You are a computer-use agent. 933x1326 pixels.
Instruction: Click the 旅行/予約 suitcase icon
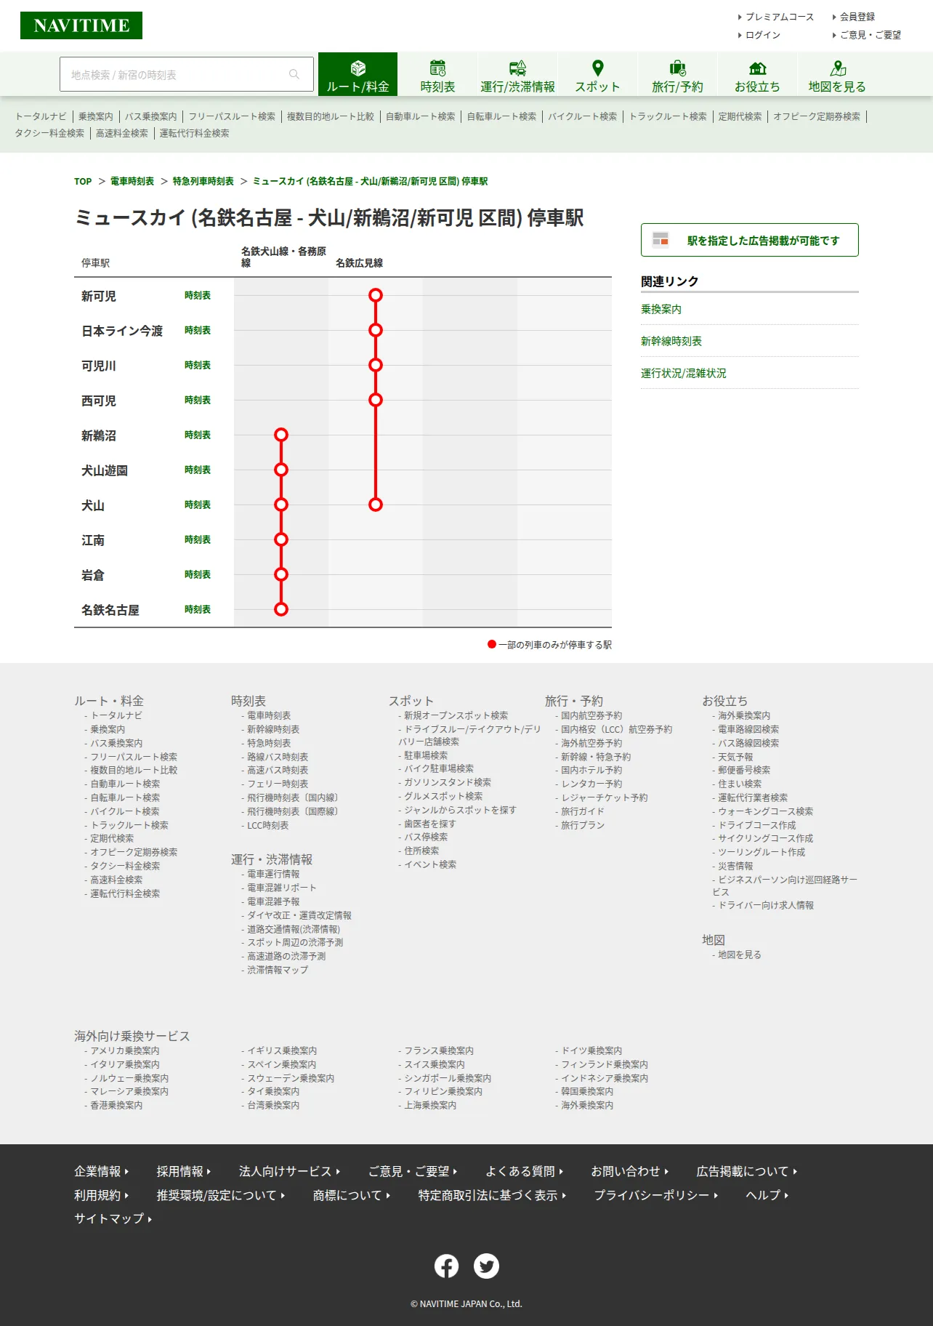pyautogui.click(x=677, y=68)
